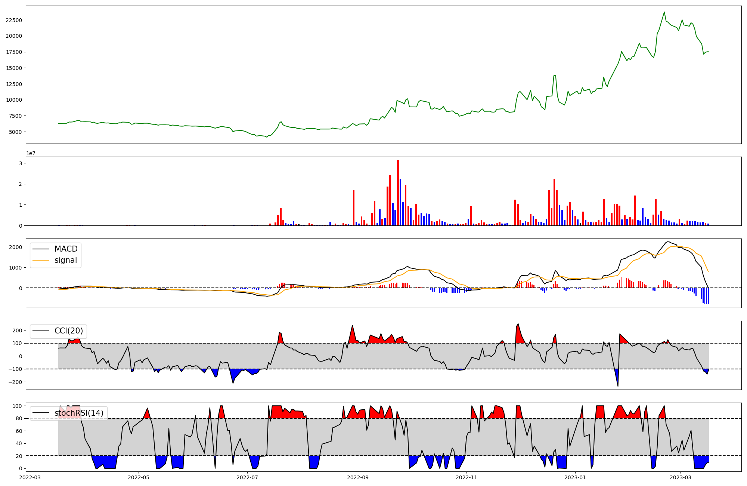Click the 2022-09 x-axis date label

358,477
